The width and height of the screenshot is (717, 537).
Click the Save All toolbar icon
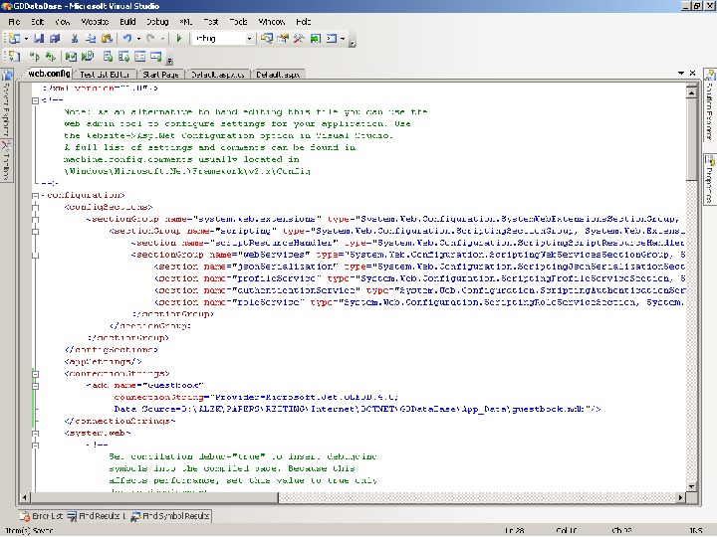(55, 38)
